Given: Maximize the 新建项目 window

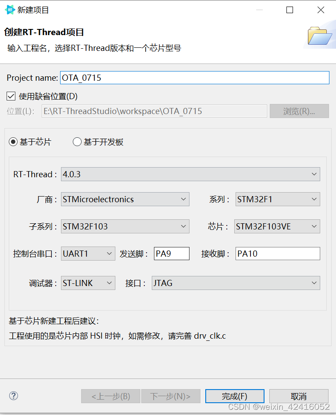Looking at the screenshot, I should click(x=290, y=10).
